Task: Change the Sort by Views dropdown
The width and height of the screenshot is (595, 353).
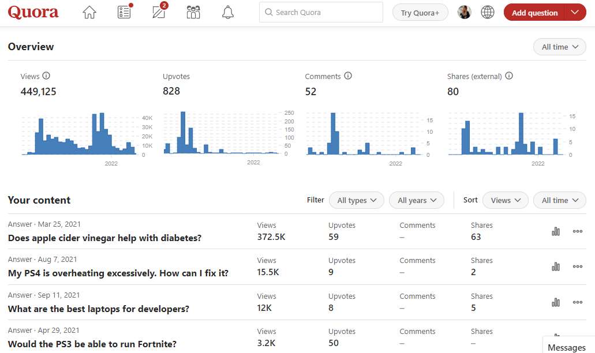Action: coord(505,200)
